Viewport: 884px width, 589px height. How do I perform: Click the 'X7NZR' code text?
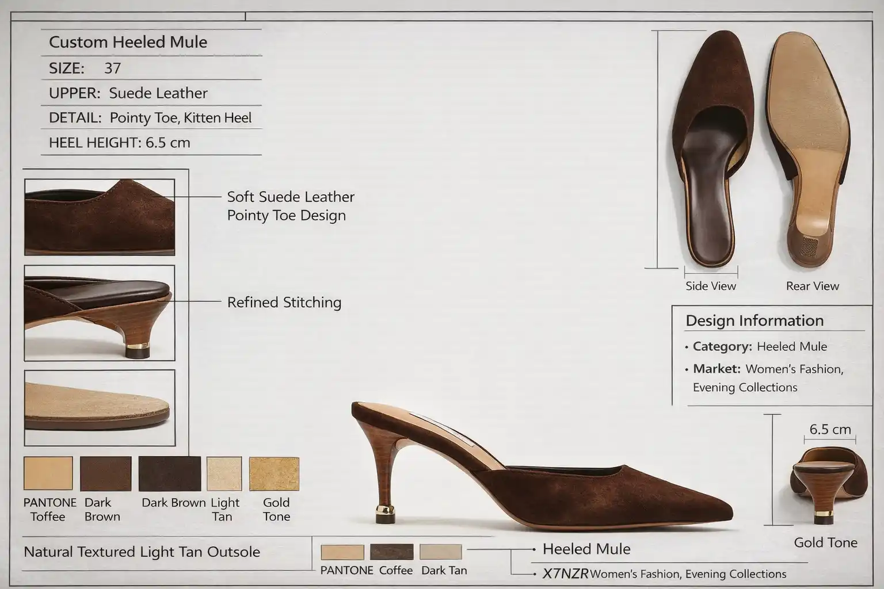(x=565, y=574)
